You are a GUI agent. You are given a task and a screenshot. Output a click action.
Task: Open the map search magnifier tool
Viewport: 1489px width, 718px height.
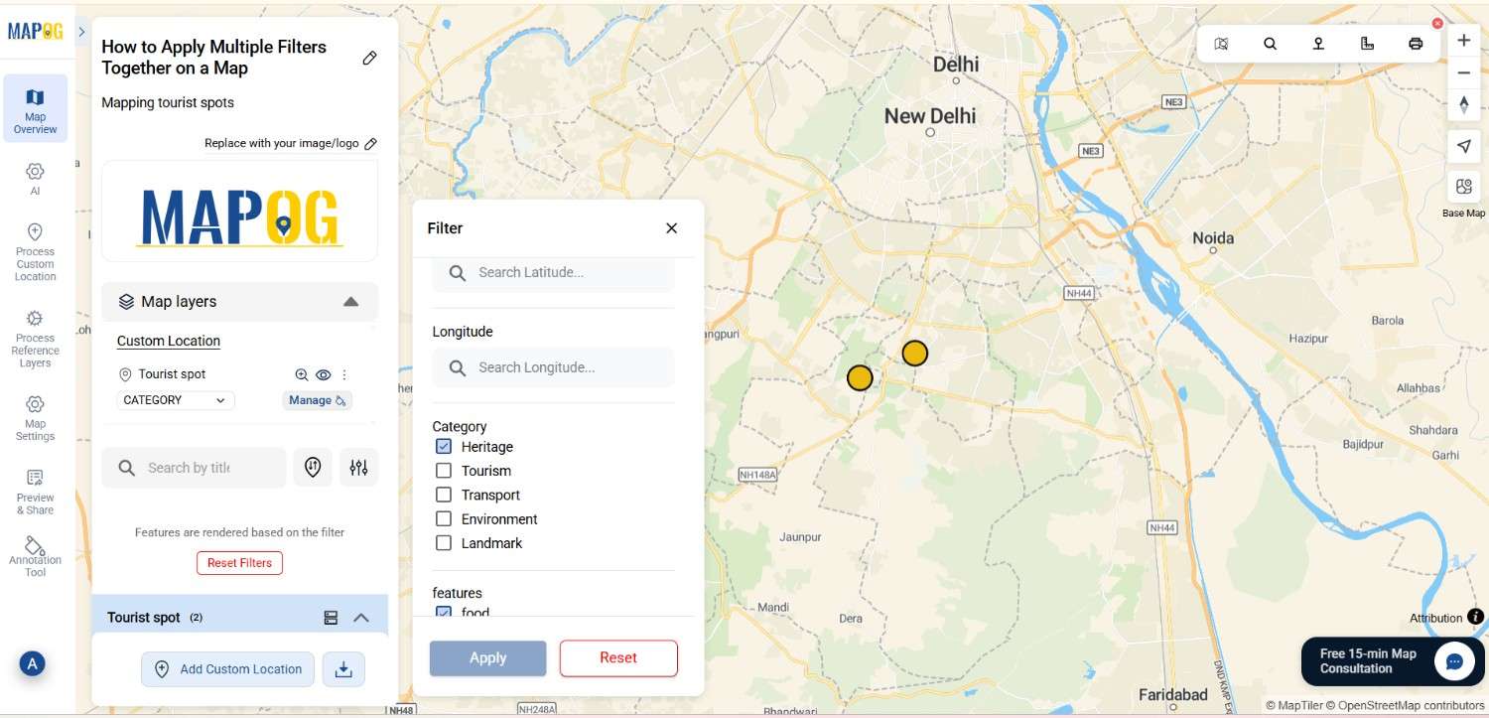(1270, 44)
